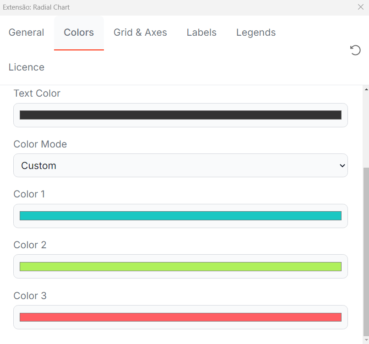This screenshot has width=369, height=344.
Task: Open the Grid & Axes tab
Action: click(140, 33)
